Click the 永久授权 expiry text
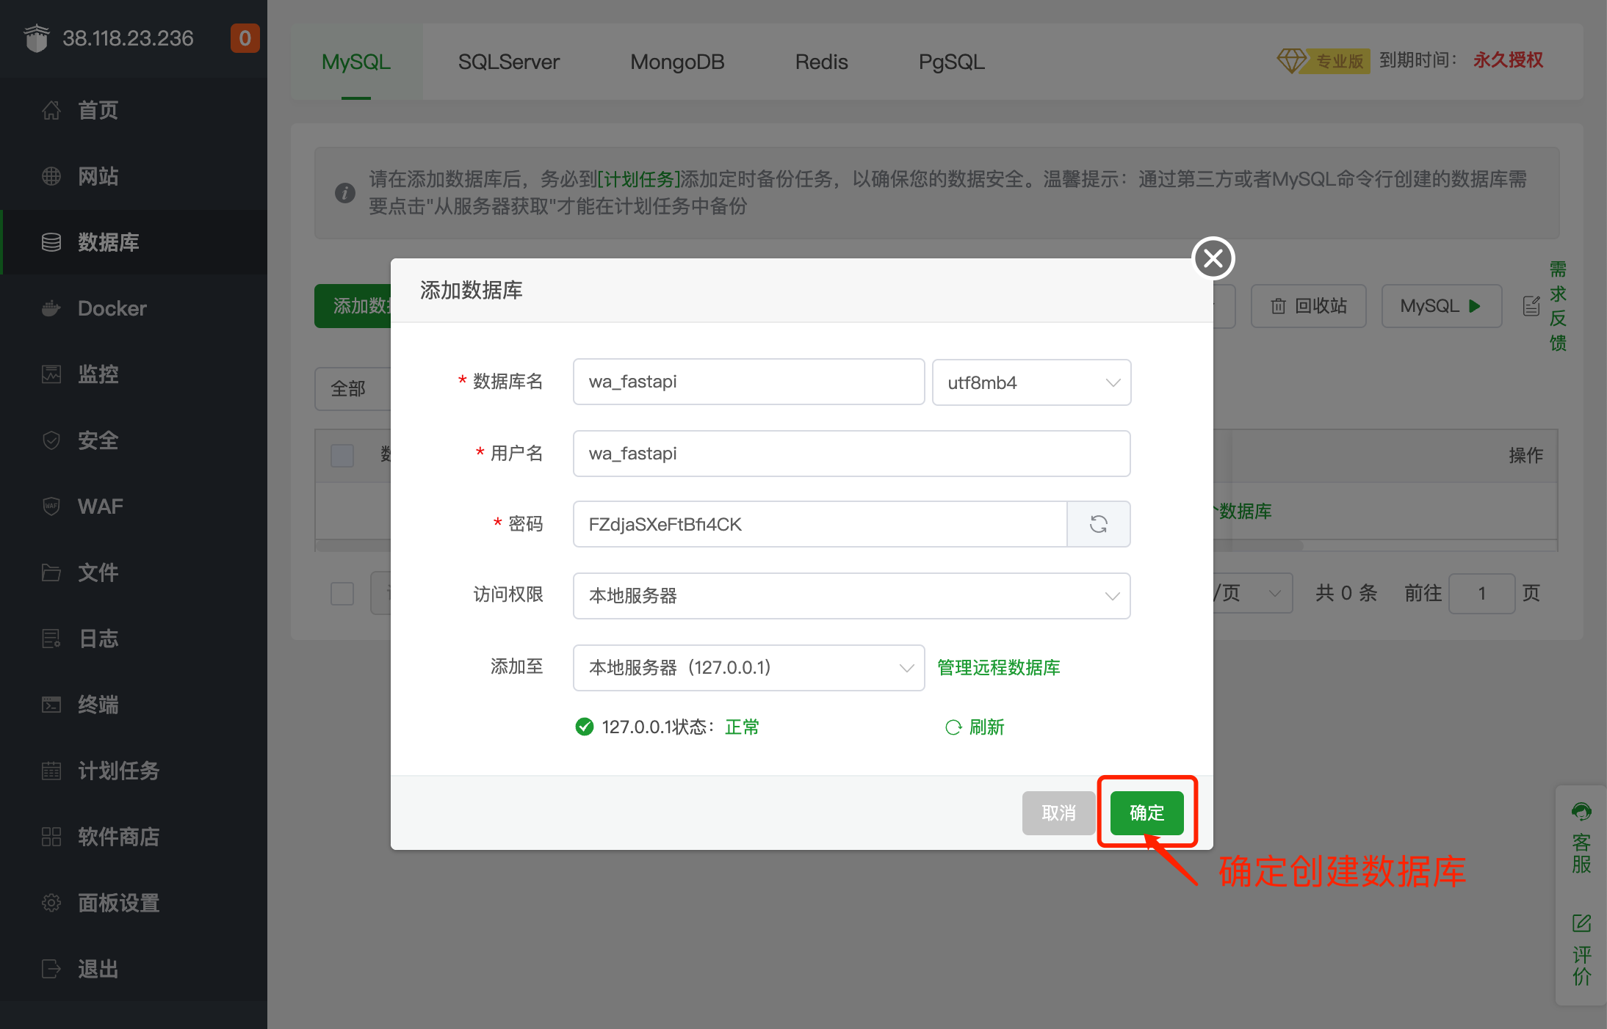Viewport: 1607px width, 1029px height. [x=1508, y=60]
